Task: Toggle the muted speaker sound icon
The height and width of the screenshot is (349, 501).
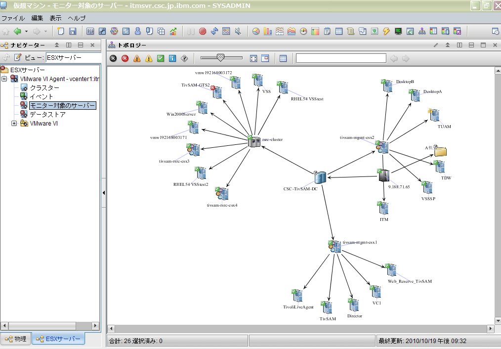Action: tap(238, 31)
